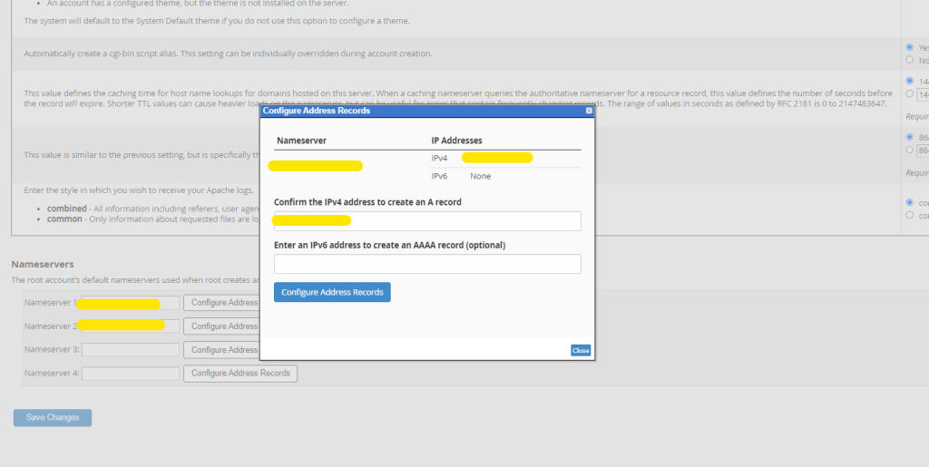The image size is (929, 467).
Task: Select No for cgi-bin script alias
Action: pyautogui.click(x=910, y=60)
